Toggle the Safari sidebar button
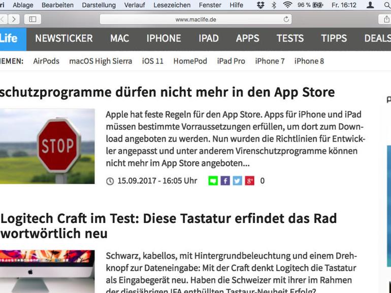The height and width of the screenshot is (293, 391). click(x=32, y=19)
